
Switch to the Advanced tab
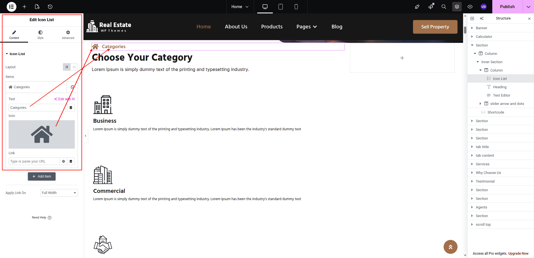coord(68,35)
